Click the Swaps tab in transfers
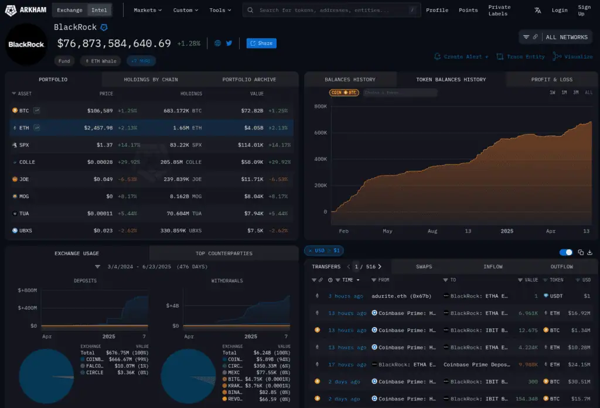The width and height of the screenshot is (600, 408). (424, 266)
